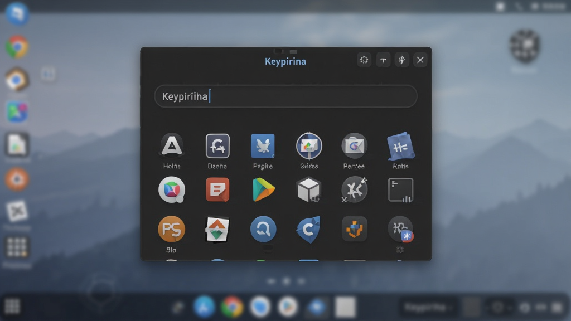The height and width of the screenshot is (321, 571).
Task: Open the apps grid in left dock
Action: tap(17, 247)
